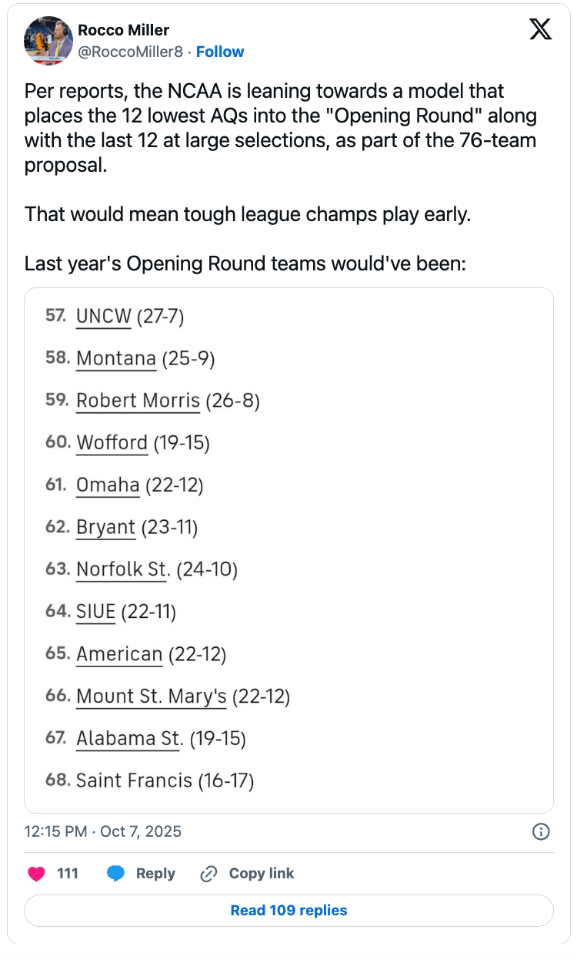Click the X logo icon
The height and width of the screenshot is (960, 577).
[541, 29]
